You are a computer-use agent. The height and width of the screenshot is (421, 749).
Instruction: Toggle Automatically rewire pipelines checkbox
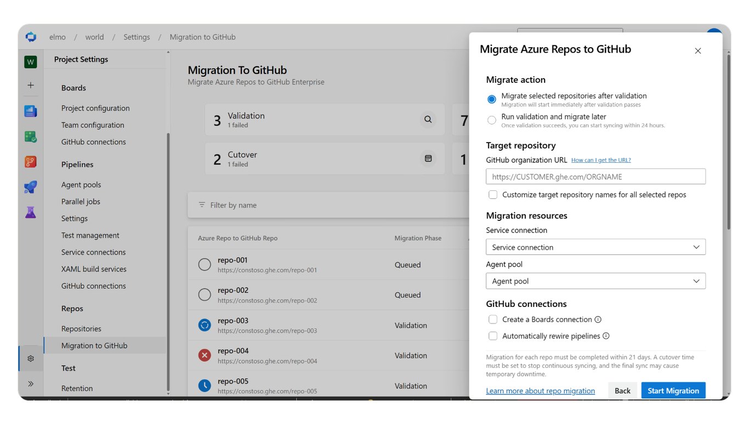pos(493,336)
